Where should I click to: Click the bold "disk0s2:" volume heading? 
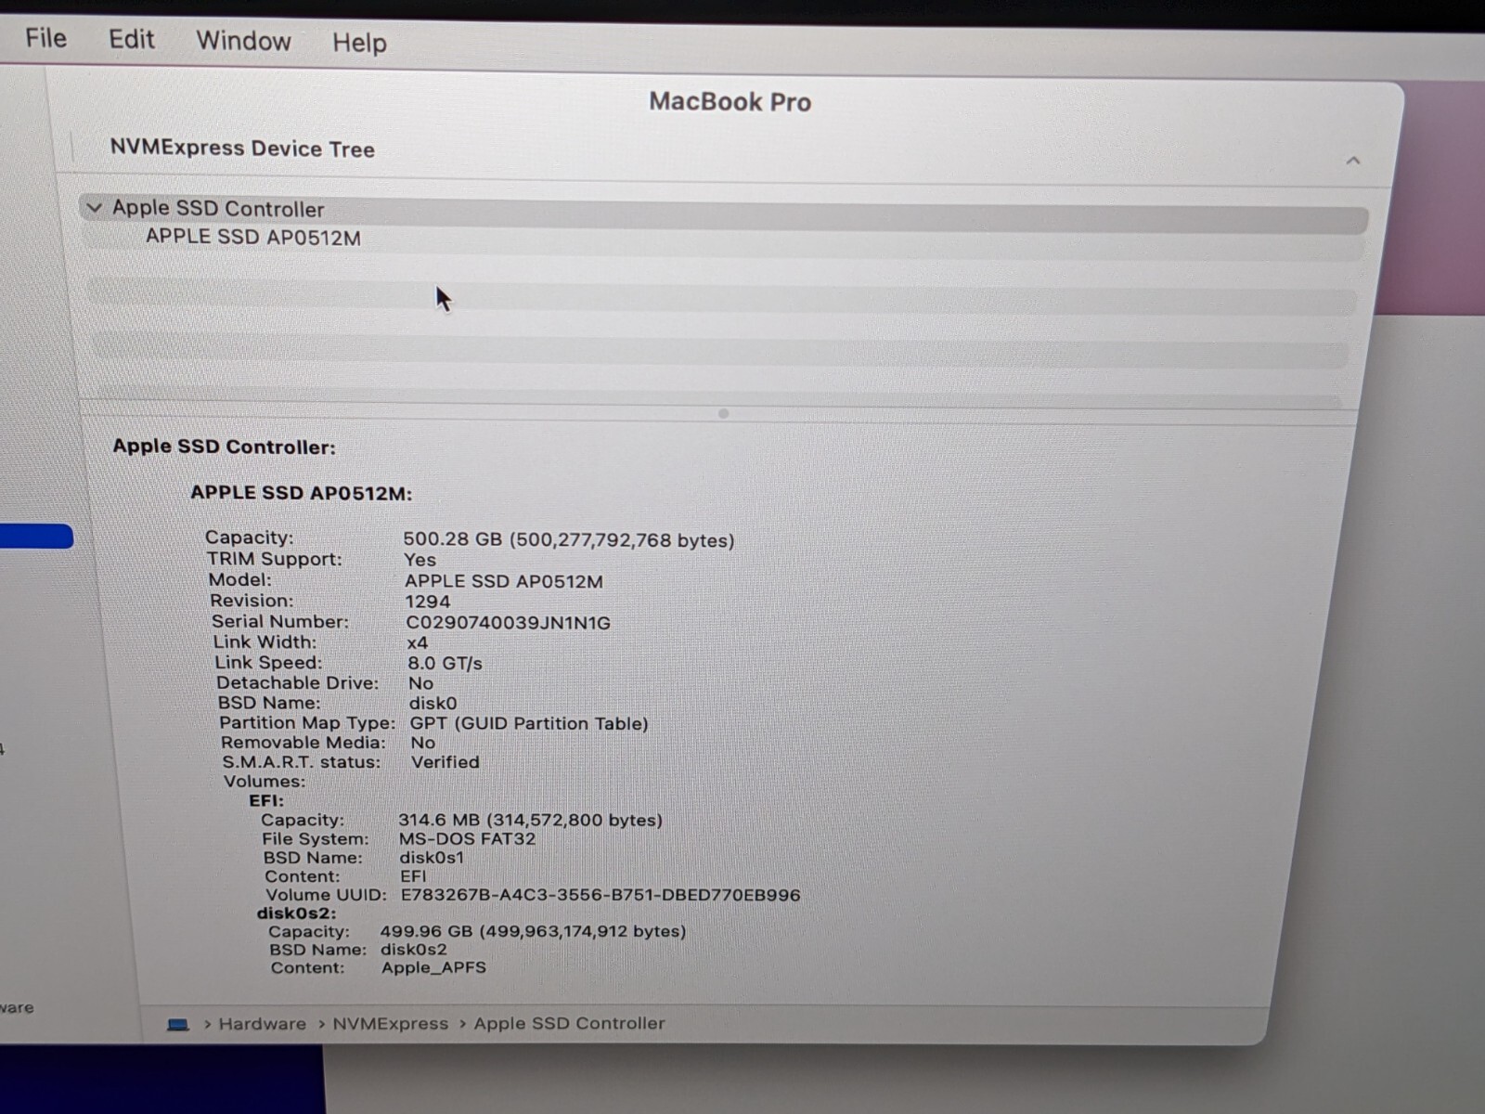[296, 913]
